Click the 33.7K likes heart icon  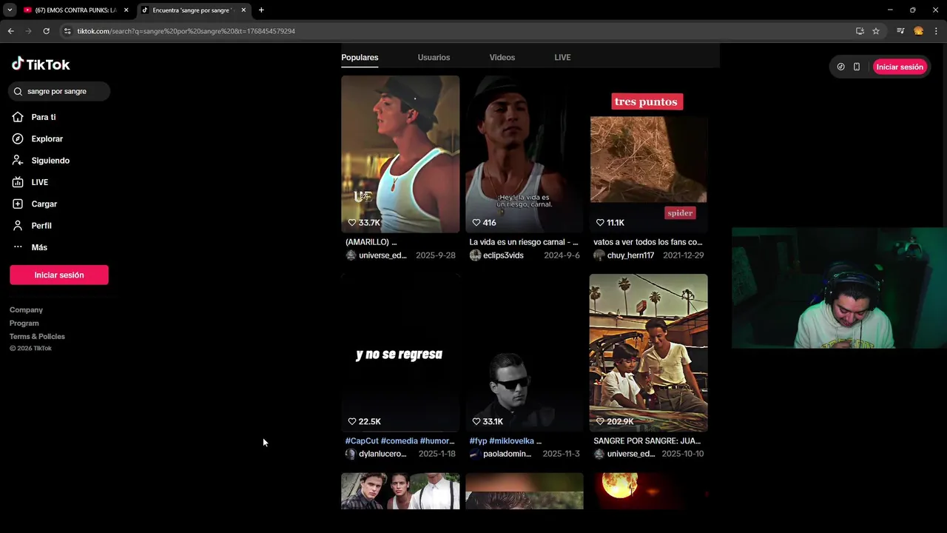pos(353,223)
